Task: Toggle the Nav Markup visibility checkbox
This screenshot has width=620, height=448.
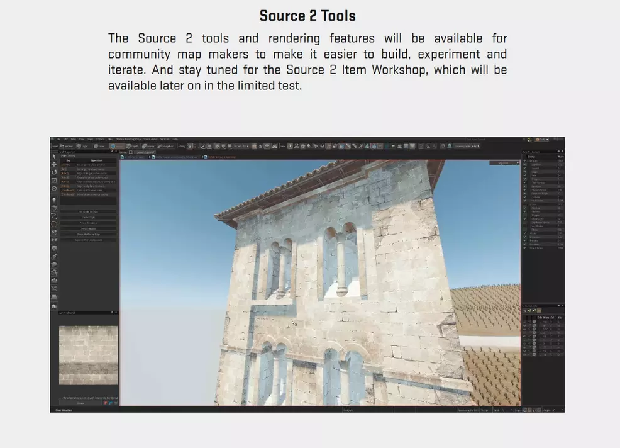Action: click(x=524, y=183)
